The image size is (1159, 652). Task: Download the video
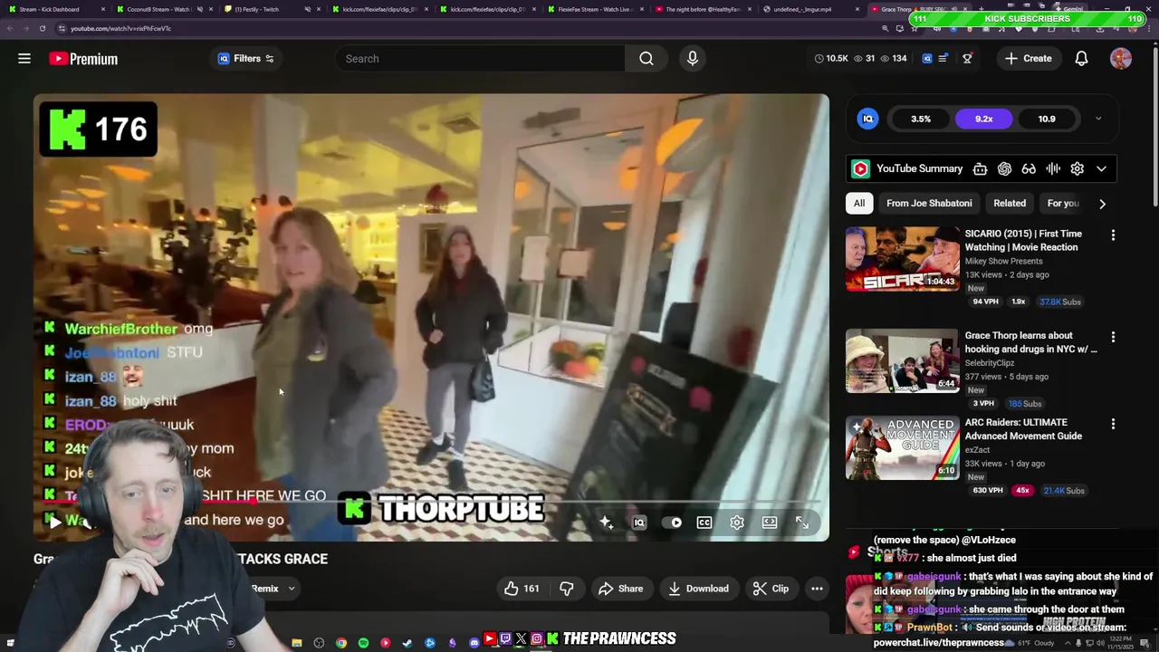[698, 589]
